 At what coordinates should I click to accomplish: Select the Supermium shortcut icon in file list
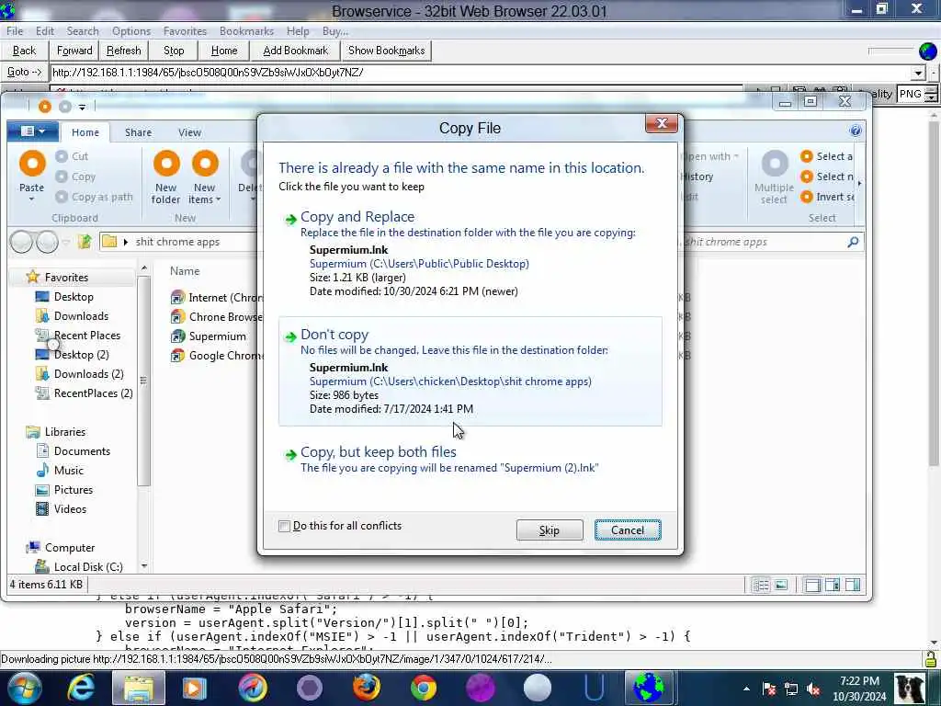[177, 336]
